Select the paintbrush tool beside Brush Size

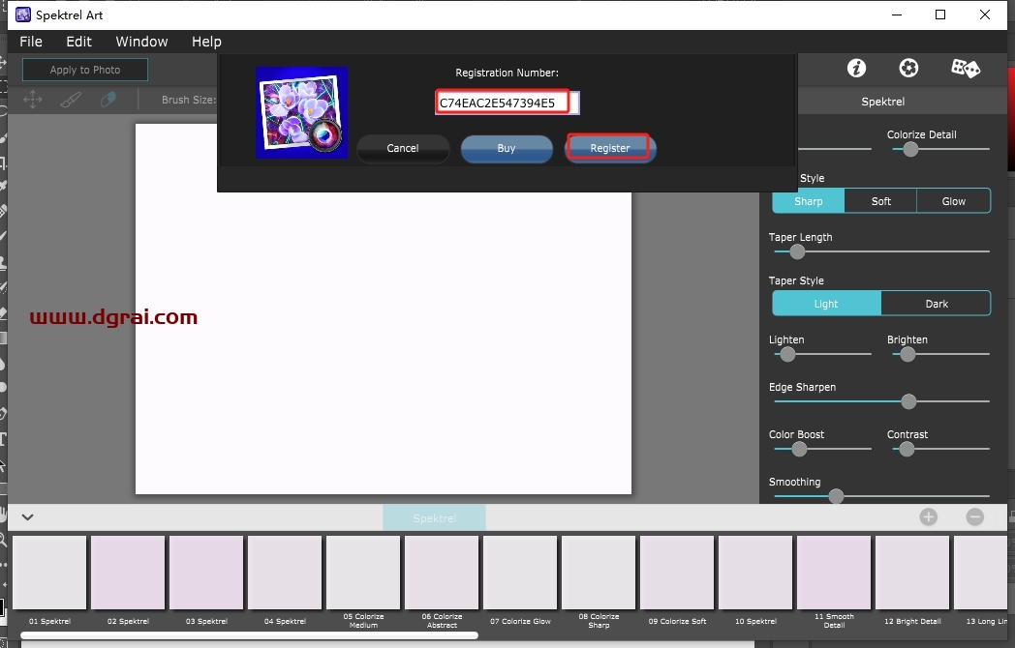coord(71,100)
